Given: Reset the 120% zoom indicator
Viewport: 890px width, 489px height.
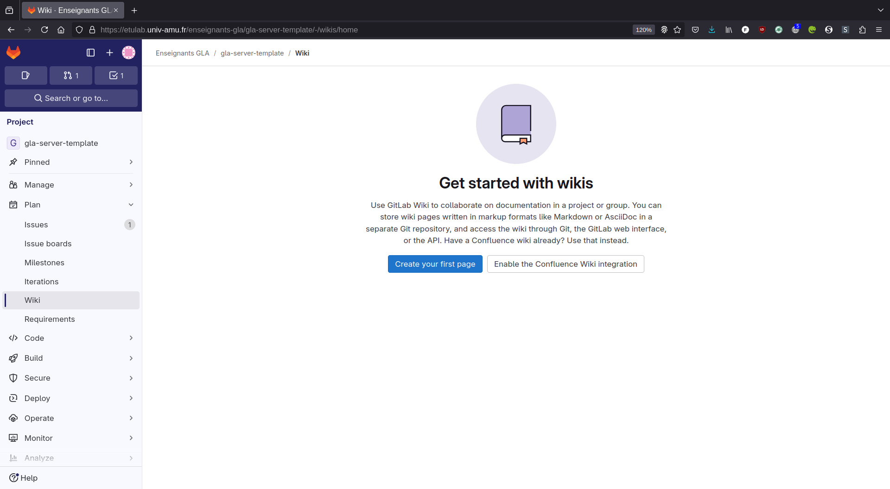Looking at the screenshot, I should 643,30.
